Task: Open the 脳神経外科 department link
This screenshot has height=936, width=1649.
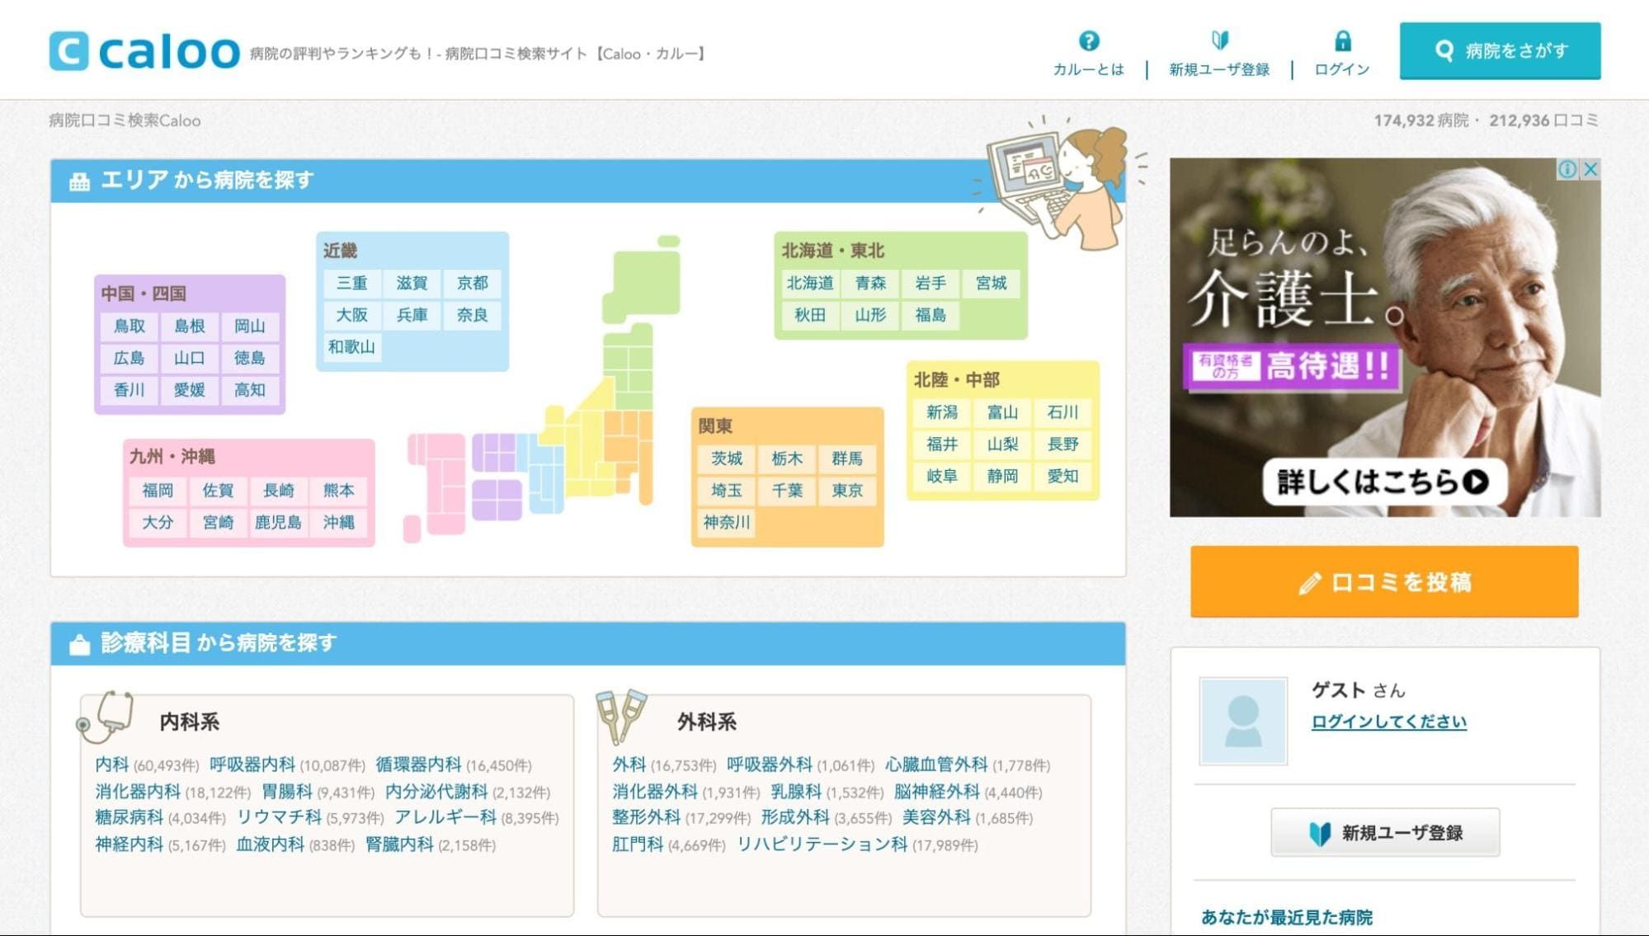Action: coord(936,792)
